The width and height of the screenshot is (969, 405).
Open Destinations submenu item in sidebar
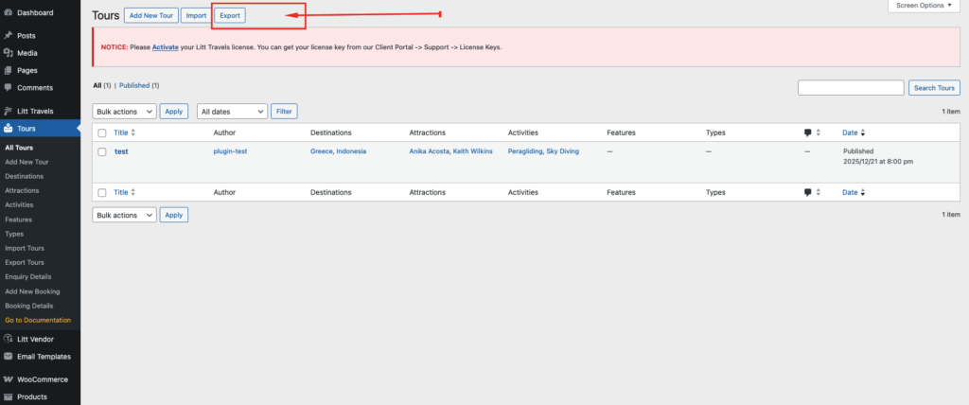pos(24,176)
